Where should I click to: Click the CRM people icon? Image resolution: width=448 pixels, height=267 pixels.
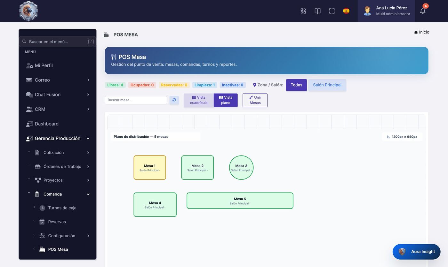[29, 109]
